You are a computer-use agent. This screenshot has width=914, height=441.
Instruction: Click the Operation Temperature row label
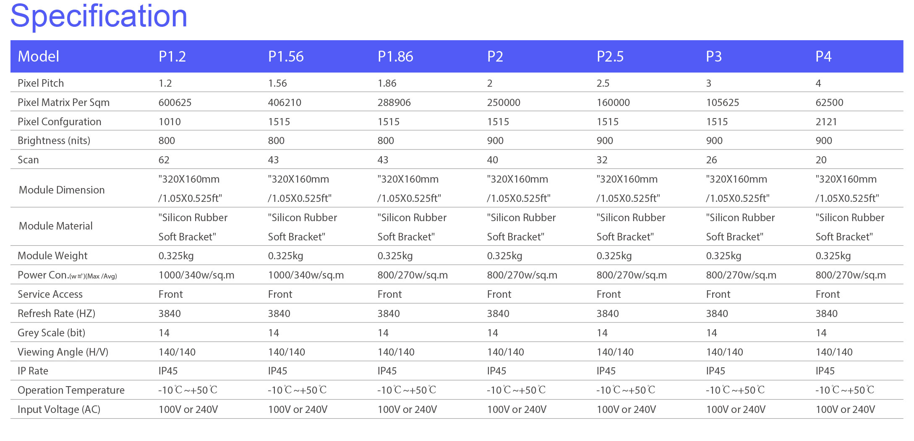pyautogui.click(x=71, y=390)
